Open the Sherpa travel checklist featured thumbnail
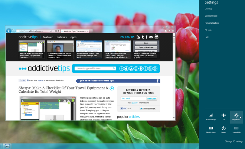The image size is (245, 149). coord(32,50)
